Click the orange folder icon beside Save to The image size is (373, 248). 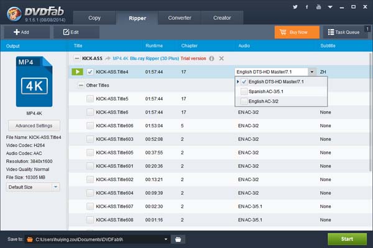pos(30,239)
